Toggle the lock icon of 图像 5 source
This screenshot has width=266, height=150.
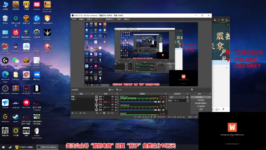[x=116, y=97]
